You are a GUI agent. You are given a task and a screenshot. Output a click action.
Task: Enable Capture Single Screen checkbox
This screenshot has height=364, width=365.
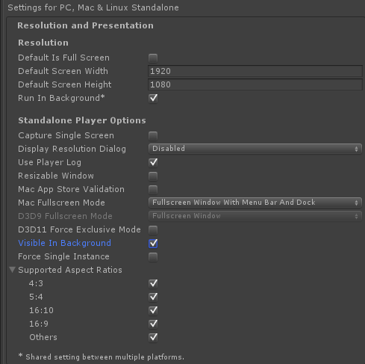[x=153, y=136]
